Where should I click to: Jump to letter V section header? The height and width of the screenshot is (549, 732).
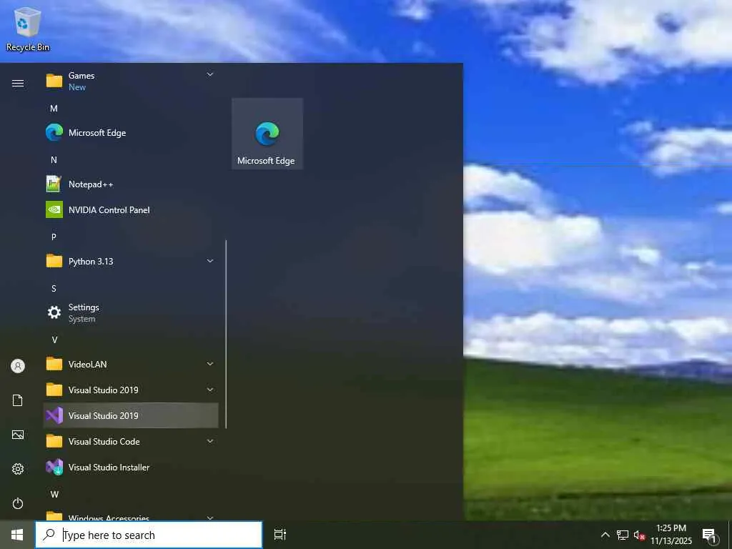(54, 340)
